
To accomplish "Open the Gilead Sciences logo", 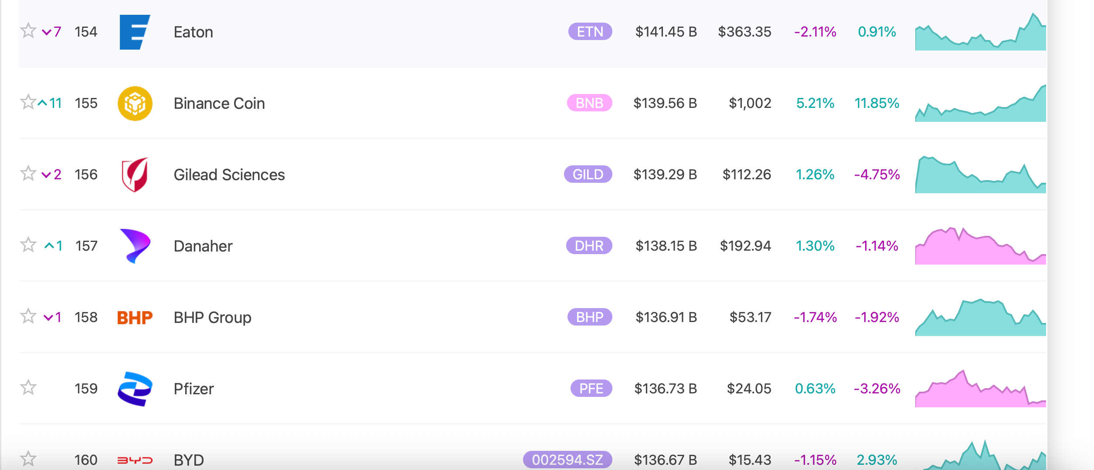I will 135,175.
